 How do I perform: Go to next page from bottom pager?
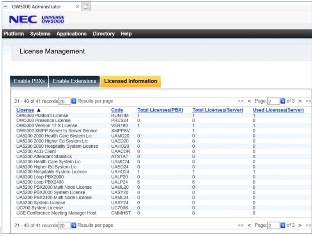coord(300,225)
